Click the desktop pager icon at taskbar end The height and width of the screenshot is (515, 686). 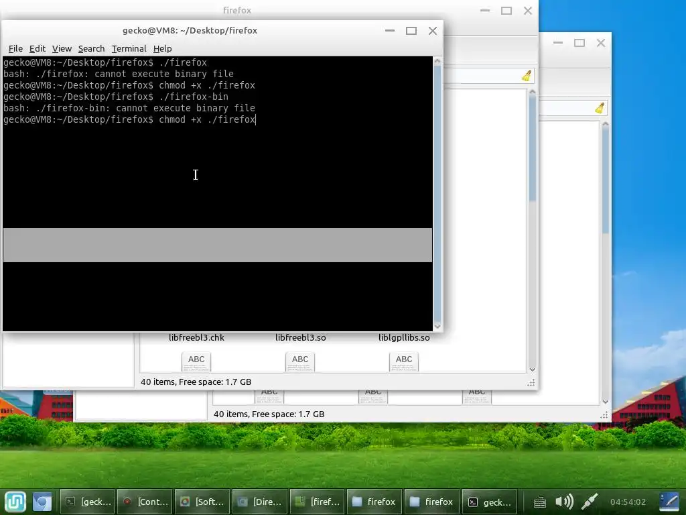tap(669, 502)
